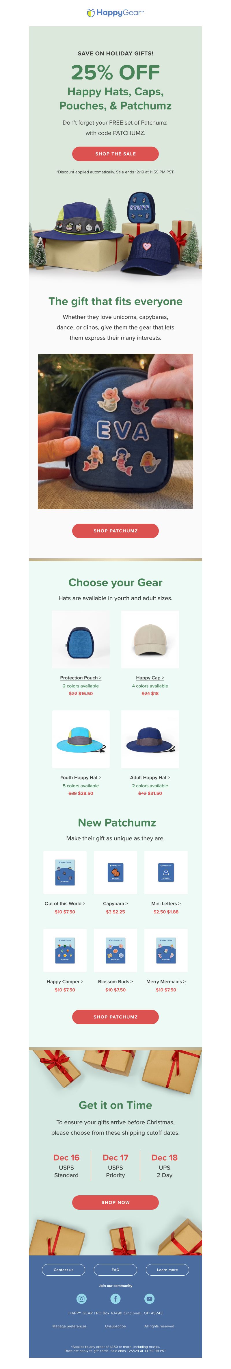Open the Capybara patch link

115,903
